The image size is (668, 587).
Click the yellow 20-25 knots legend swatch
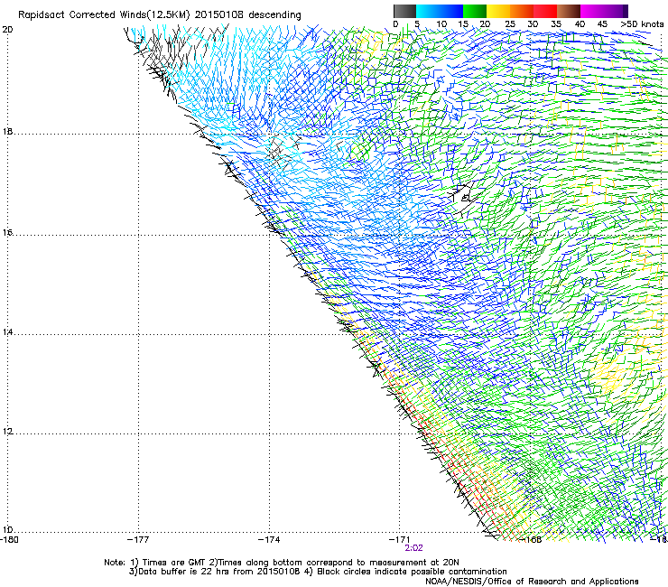pyautogui.click(x=498, y=11)
